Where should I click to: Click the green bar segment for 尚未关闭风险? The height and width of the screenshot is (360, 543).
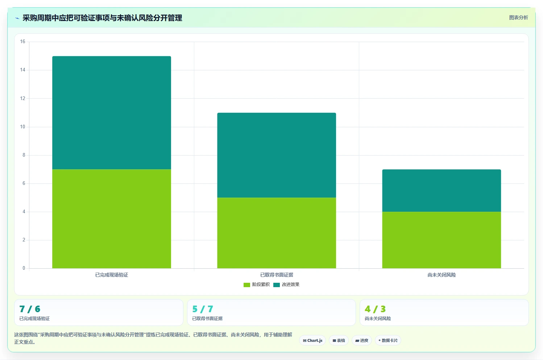(442, 240)
